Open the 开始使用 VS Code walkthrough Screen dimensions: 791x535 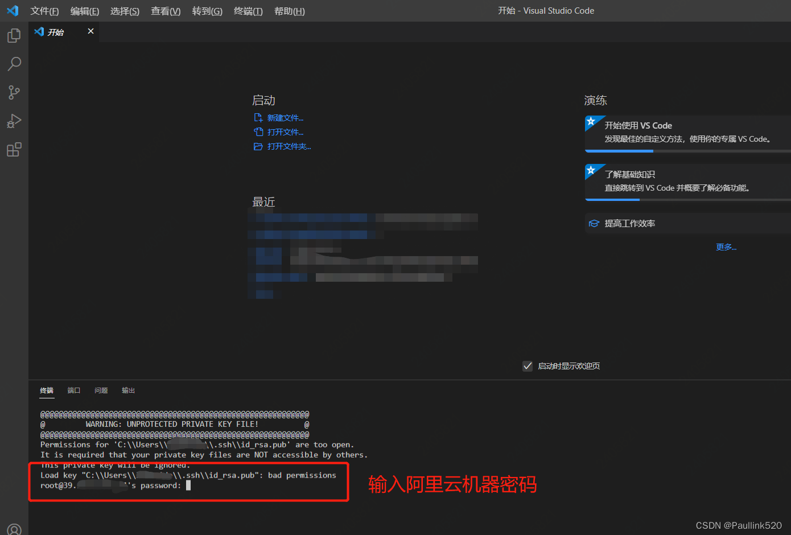[688, 133]
